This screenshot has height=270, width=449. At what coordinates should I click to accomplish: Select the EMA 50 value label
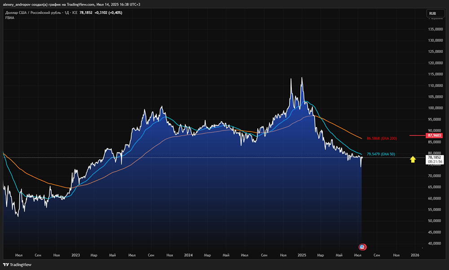381,154
